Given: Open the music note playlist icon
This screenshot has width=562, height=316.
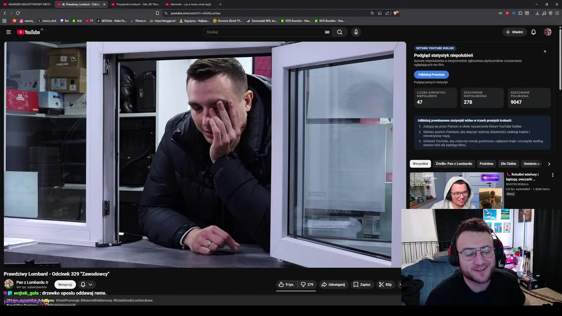Looking at the screenshot, I should click(544, 13).
